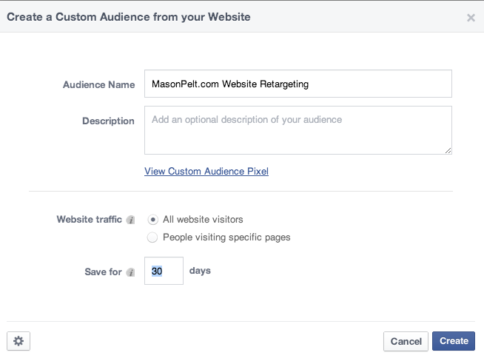This screenshot has width=484, height=361.
Task: Open the gear settings menu
Action: [19, 341]
